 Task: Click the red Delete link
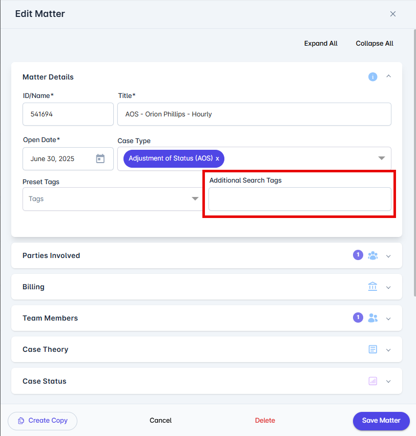tap(265, 421)
